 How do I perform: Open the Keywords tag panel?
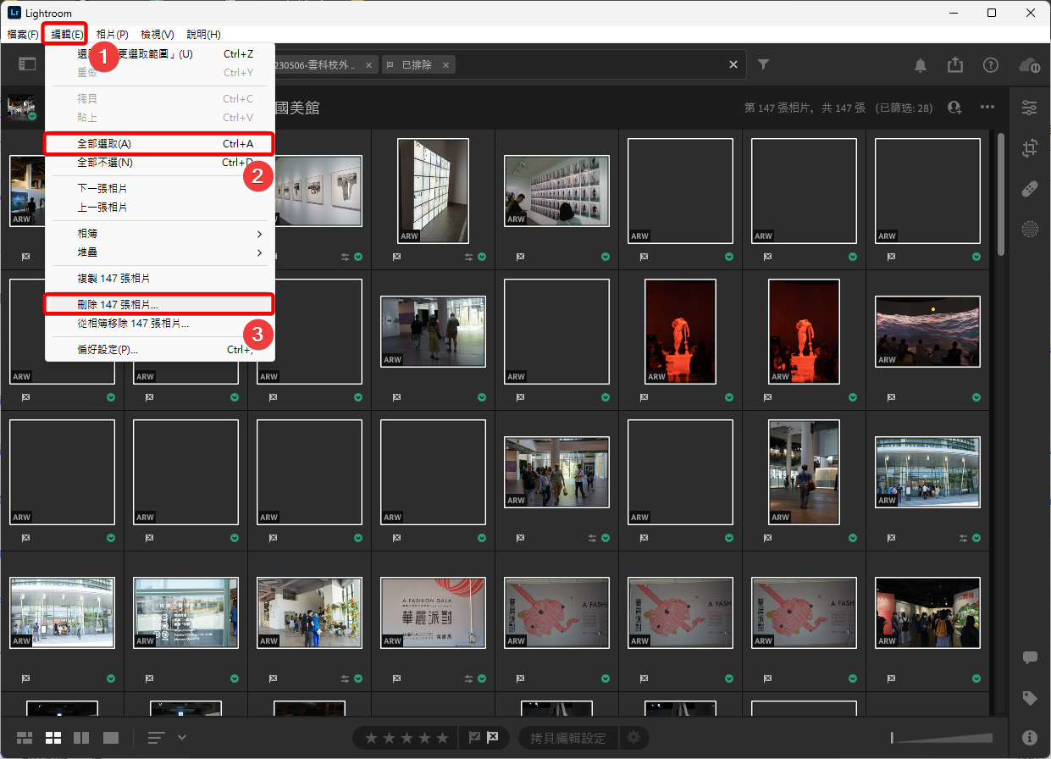(1029, 698)
